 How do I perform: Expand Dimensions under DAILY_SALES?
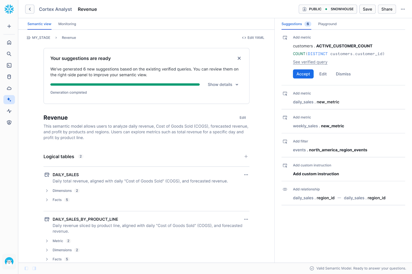click(62, 191)
